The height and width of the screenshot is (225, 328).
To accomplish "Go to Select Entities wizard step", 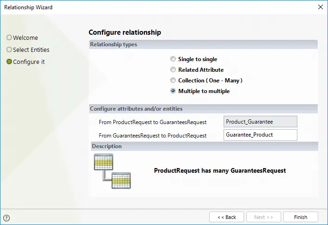I will 28,50.
